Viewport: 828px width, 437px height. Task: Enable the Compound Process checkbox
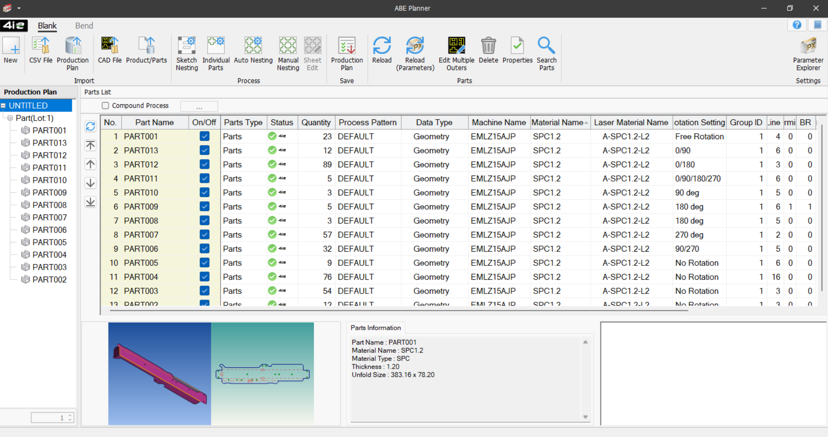coord(105,105)
